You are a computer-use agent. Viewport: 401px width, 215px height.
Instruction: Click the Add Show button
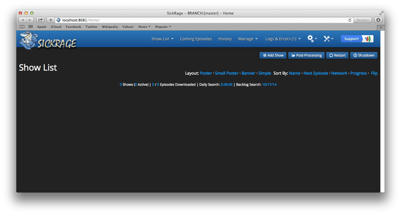click(273, 55)
